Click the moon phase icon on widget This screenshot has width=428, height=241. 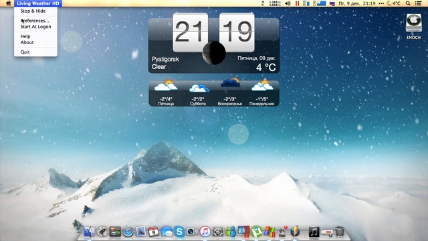214,53
